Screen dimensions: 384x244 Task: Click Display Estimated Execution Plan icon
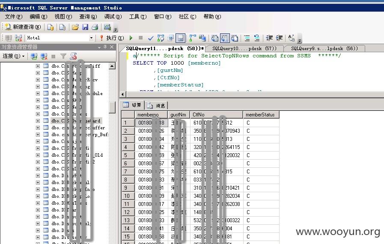(161, 38)
